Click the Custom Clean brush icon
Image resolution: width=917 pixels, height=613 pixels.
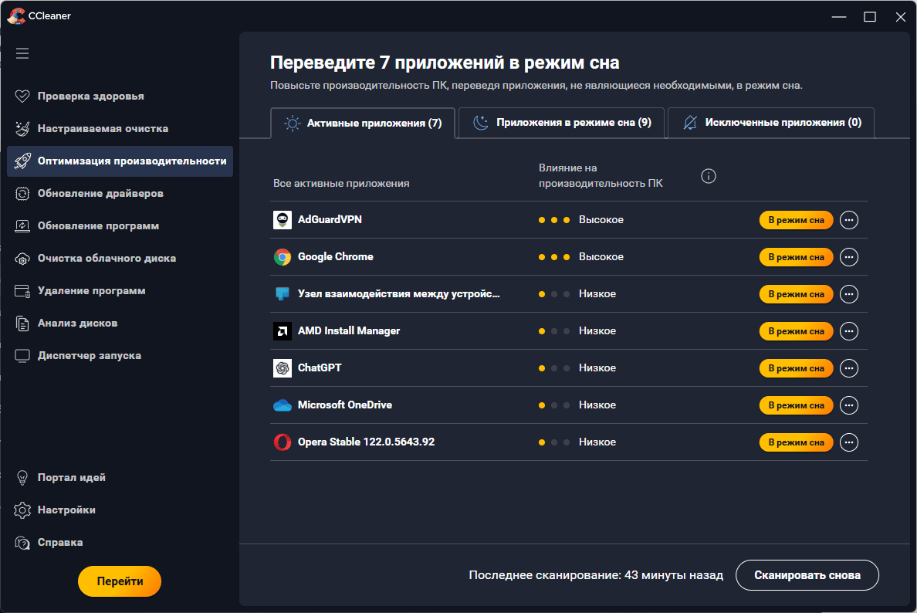point(22,129)
